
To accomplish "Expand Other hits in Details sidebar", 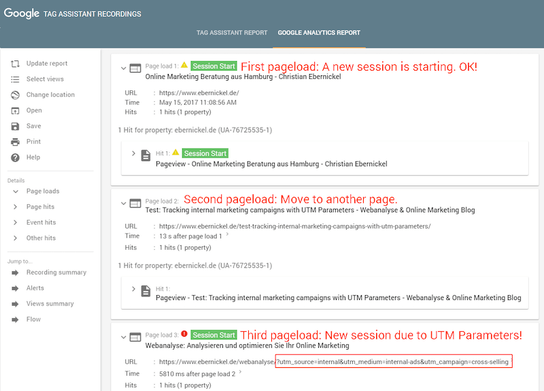I will coord(15,238).
